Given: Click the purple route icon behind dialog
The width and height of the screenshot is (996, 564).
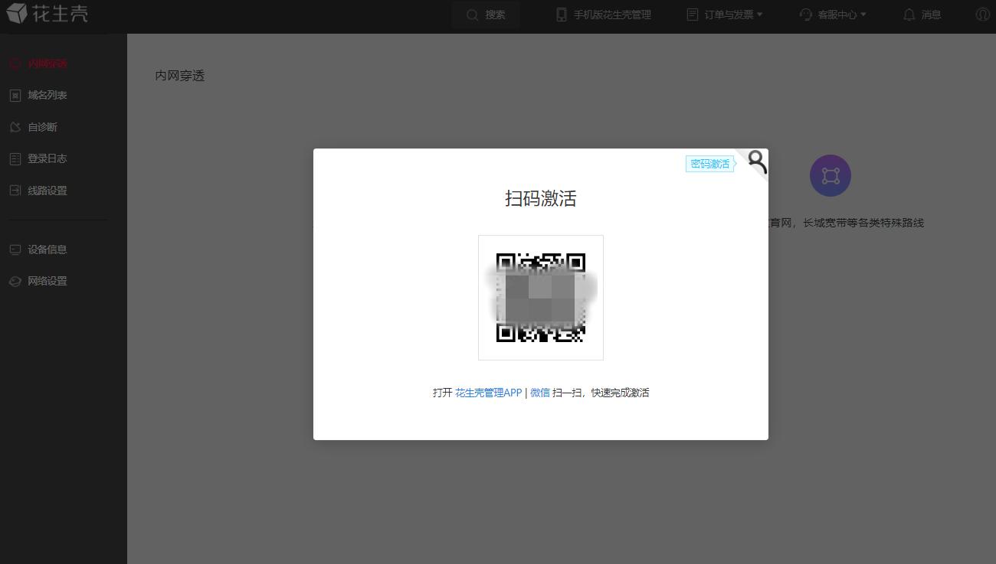Looking at the screenshot, I should coord(831,176).
